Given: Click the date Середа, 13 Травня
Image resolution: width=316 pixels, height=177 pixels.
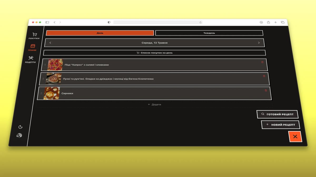Looking at the screenshot, I should click(x=155, y=43).
